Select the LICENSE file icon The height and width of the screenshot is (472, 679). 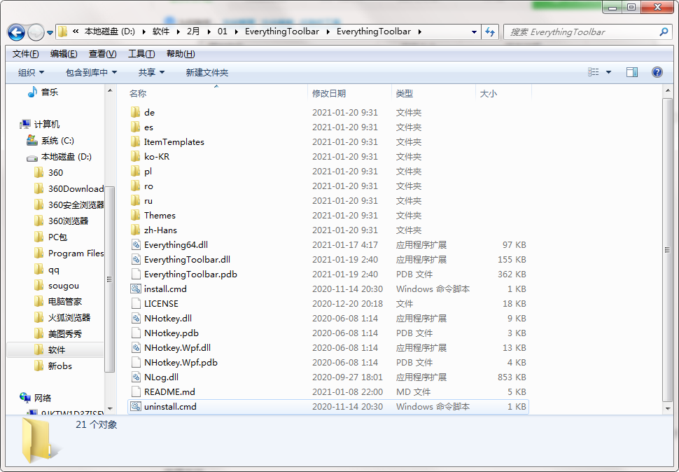point(136,303)
